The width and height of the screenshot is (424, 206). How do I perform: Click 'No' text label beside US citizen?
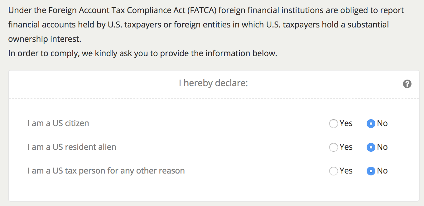382,123
